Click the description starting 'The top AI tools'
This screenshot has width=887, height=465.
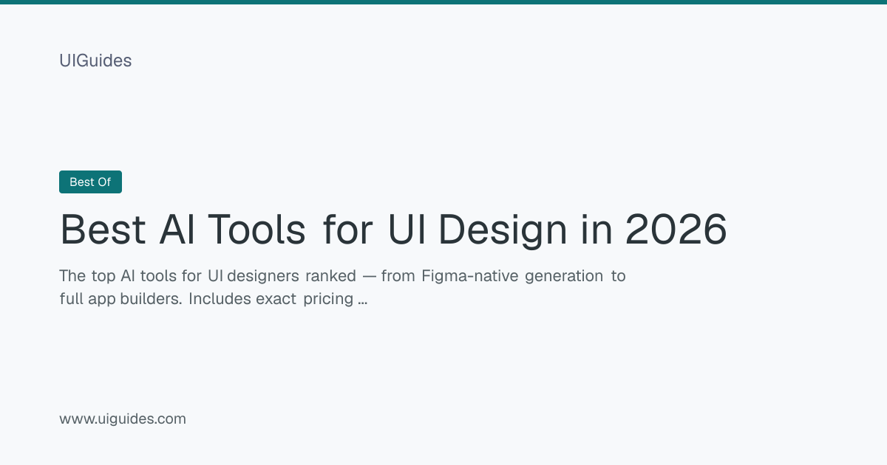(342, 288)
